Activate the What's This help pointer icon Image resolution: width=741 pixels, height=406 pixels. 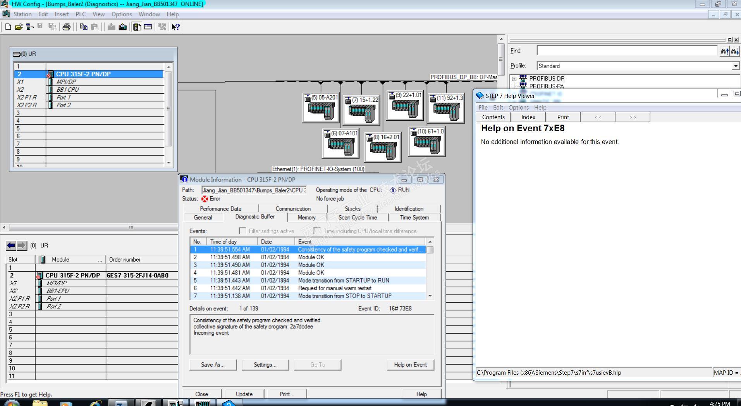pyautogui.click(x=176, y=27)
